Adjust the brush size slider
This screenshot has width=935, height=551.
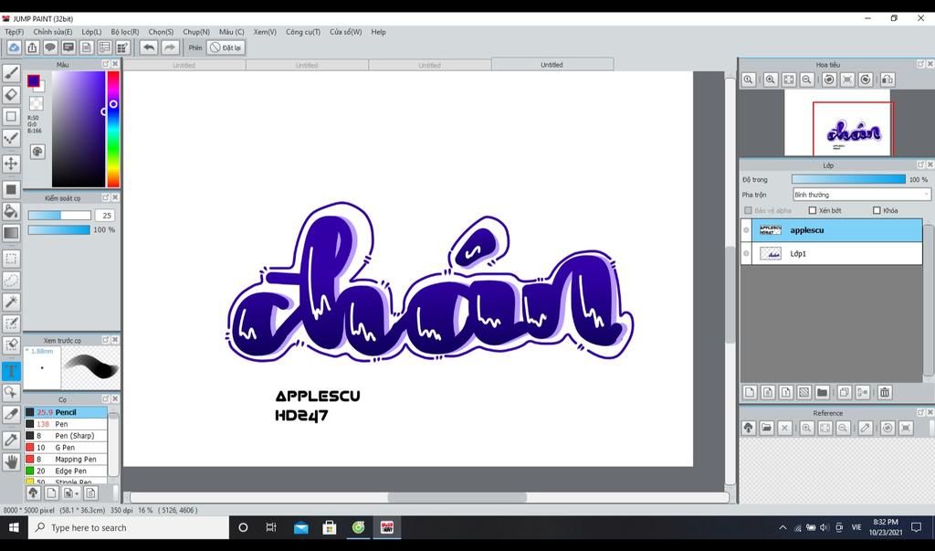(x=59, y=216)
